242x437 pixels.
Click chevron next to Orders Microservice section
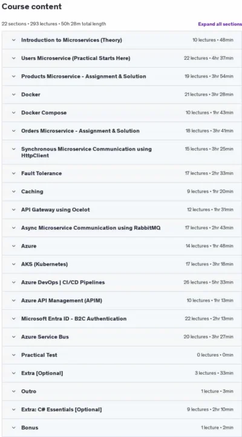coord(14,131)
